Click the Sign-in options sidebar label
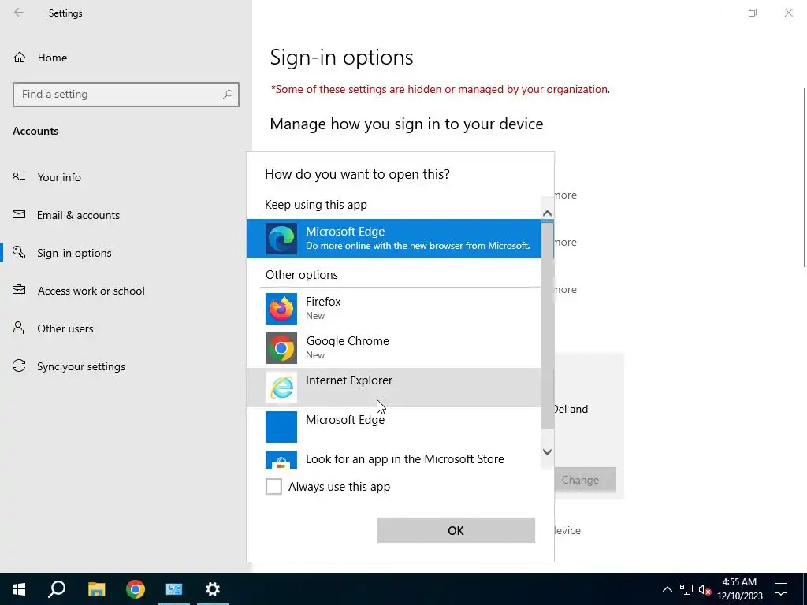807x605 pixels. pyautogui.click(x=74, y=253)
